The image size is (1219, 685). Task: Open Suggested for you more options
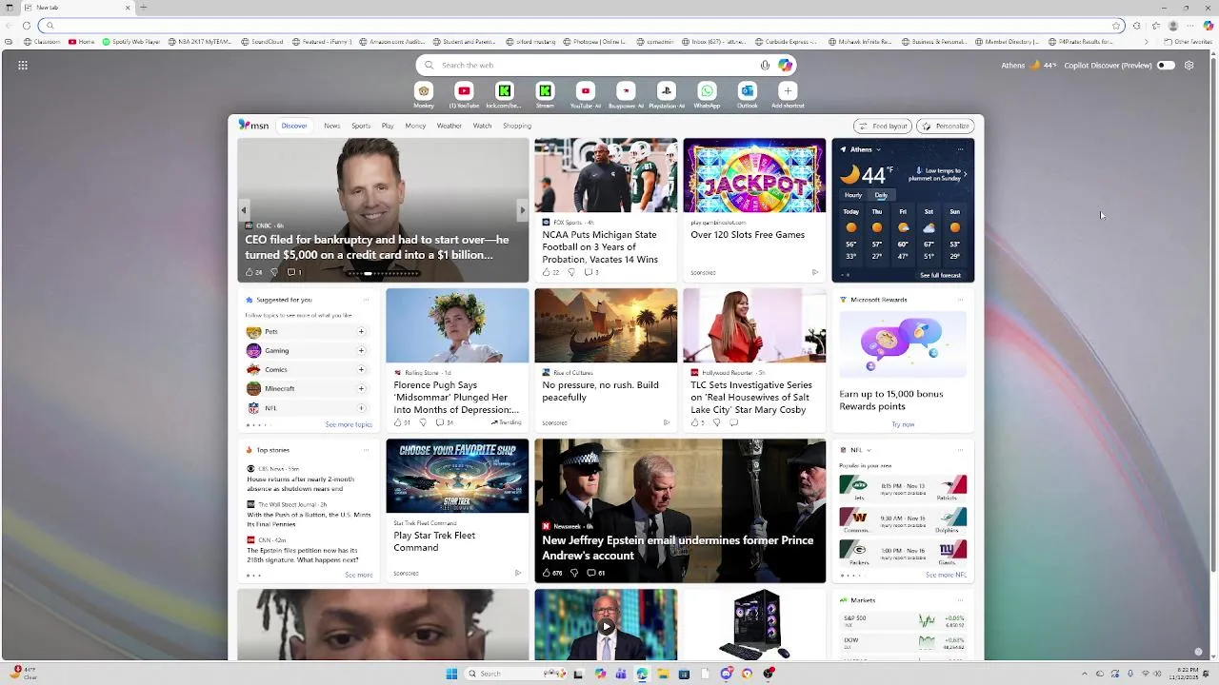pyautogui.click(x=366, y=300)
